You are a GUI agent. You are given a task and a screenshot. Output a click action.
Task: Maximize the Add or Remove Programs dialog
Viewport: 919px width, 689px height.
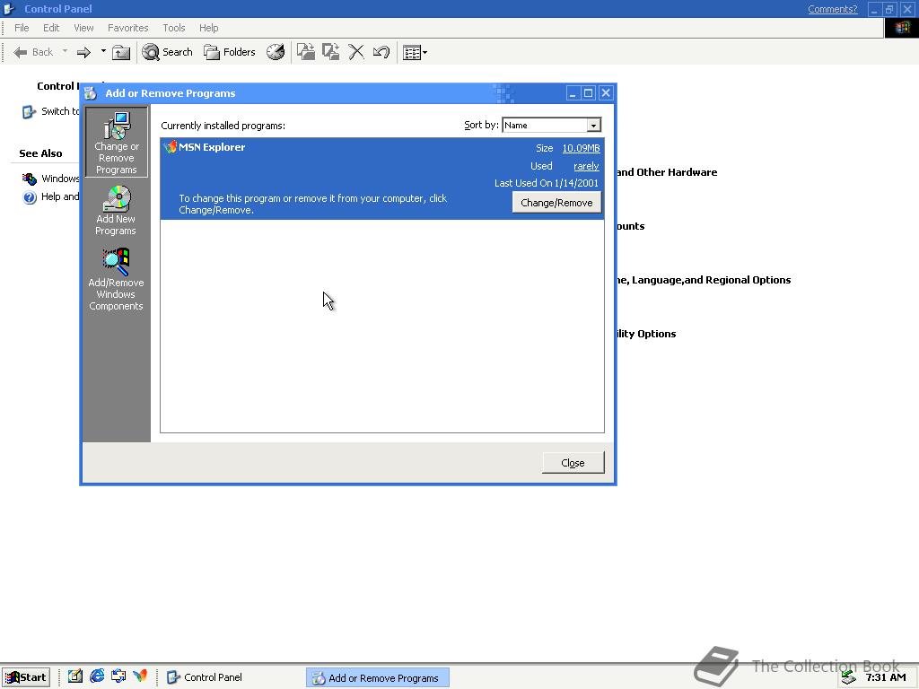589,93
